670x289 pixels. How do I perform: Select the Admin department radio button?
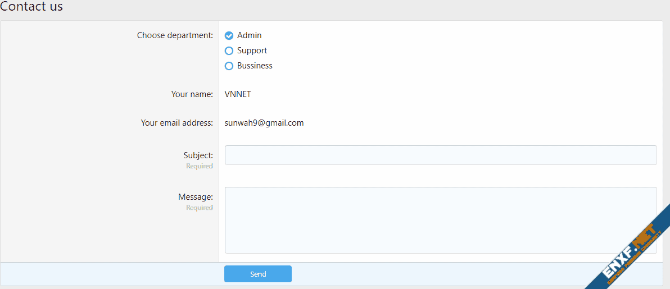(229, 36)
